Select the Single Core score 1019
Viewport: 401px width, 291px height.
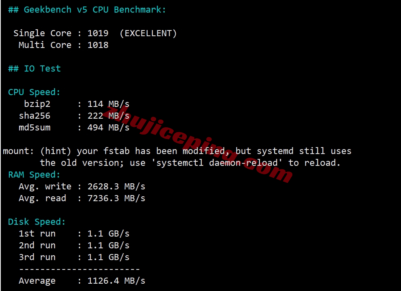click(98, 33)
